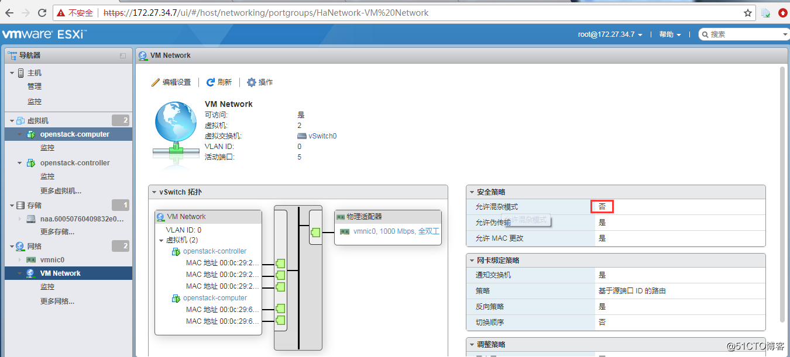This screenshot has height=357, width=790.
Task: Collapse the openstack-computer tree node
Action: pos(20,134)
